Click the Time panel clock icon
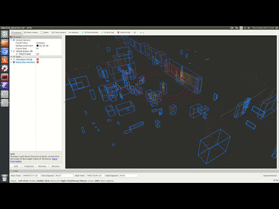Image resolution: width=279 pixels, height=209 pixels. tap(11, 171)
